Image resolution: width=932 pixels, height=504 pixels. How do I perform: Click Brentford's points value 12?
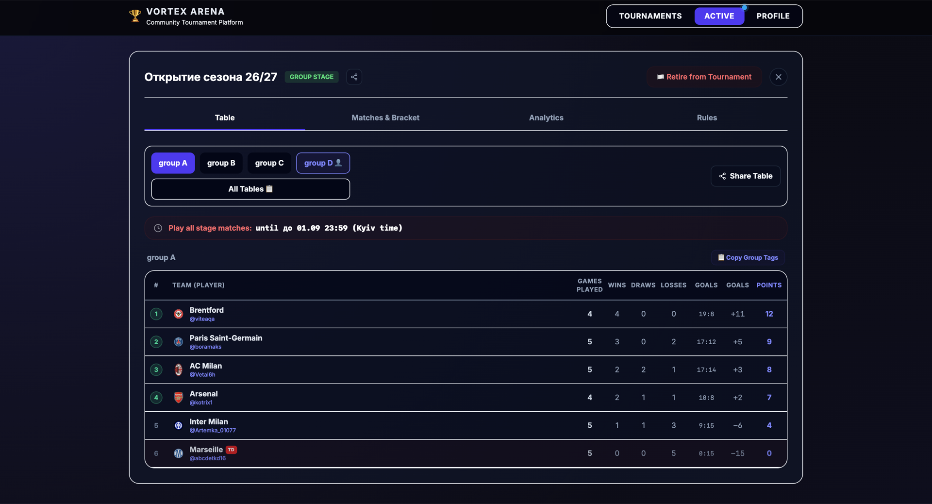tap(769, 314)
